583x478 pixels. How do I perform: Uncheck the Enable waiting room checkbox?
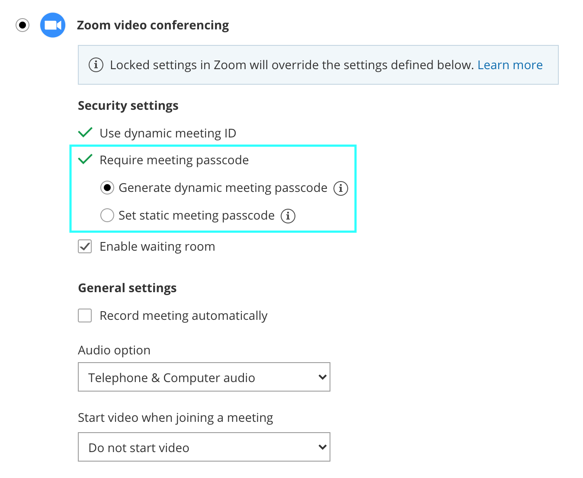(x=85, y=246)
